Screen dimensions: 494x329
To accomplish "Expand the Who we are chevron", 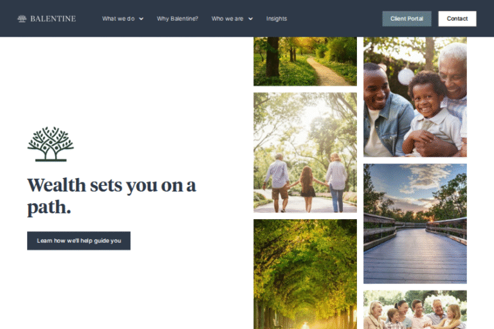I will pos(250,19).
